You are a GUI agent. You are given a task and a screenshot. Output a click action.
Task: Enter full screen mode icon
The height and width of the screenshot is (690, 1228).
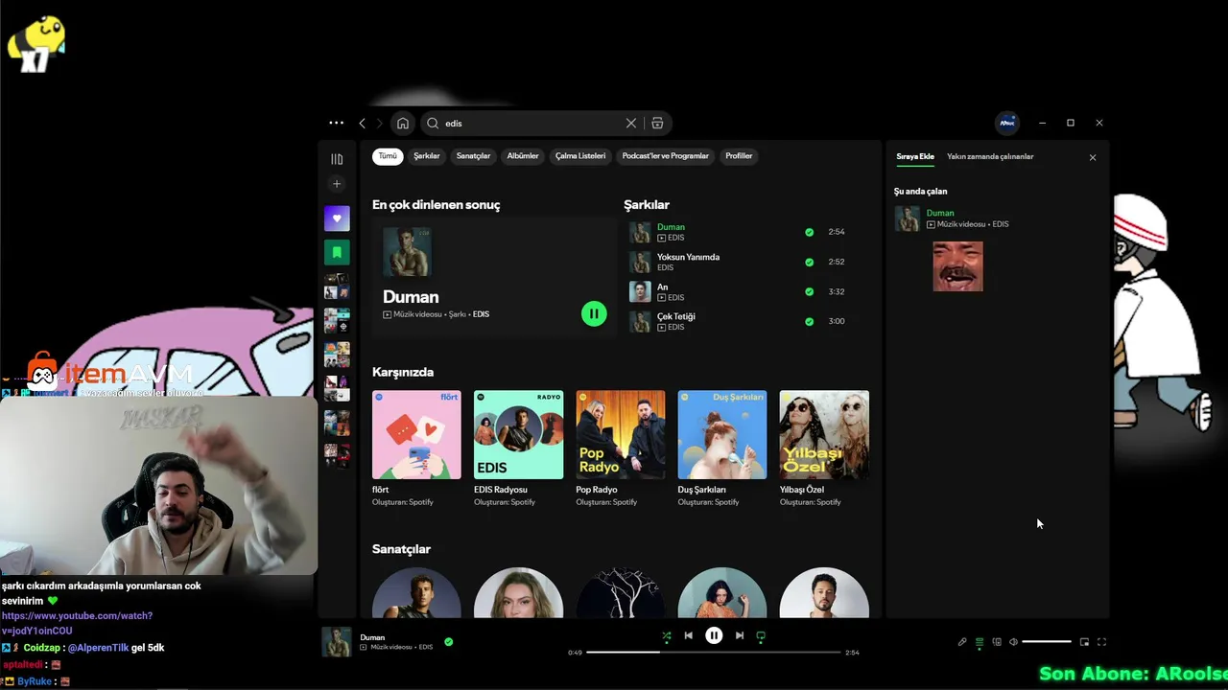pos(1101,642)
